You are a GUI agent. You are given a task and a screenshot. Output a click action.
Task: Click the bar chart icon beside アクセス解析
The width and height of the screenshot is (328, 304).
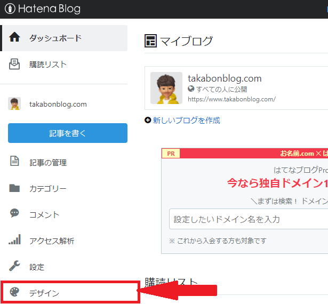click(x=14, y=239)
